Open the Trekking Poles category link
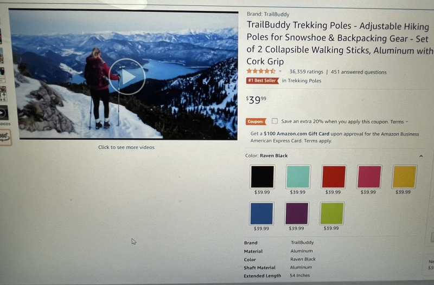The width and height of the screenshot is (434, 285). (x=304, y=81)
